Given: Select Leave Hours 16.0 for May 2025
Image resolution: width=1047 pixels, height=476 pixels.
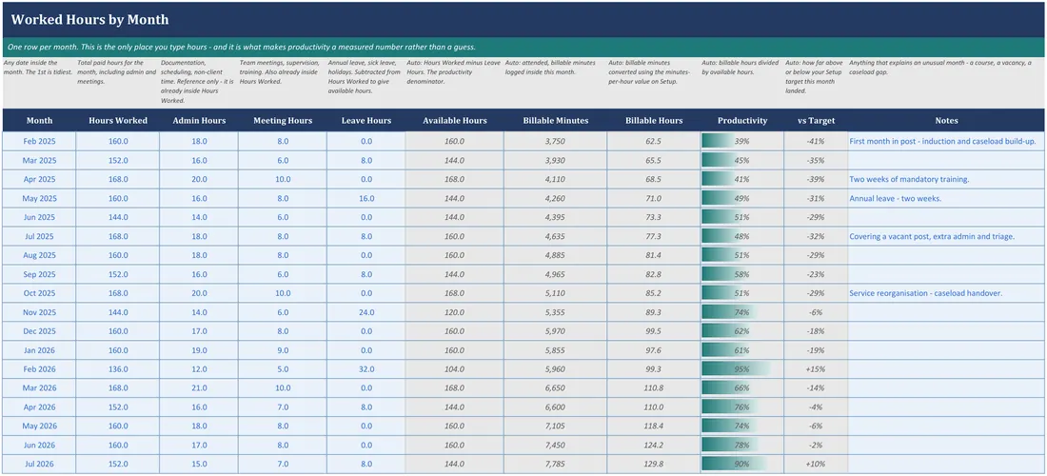Looking at the screenshot, I should pos(365,198).
